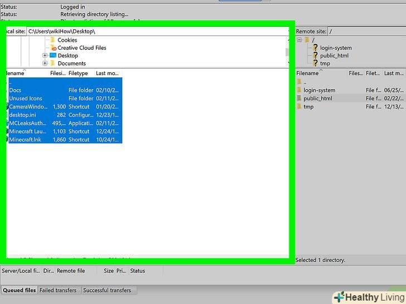The width and height of the screenshot is (406, 304).
Task: Select the Documents folder in local tree
Action: coord(72,63)
